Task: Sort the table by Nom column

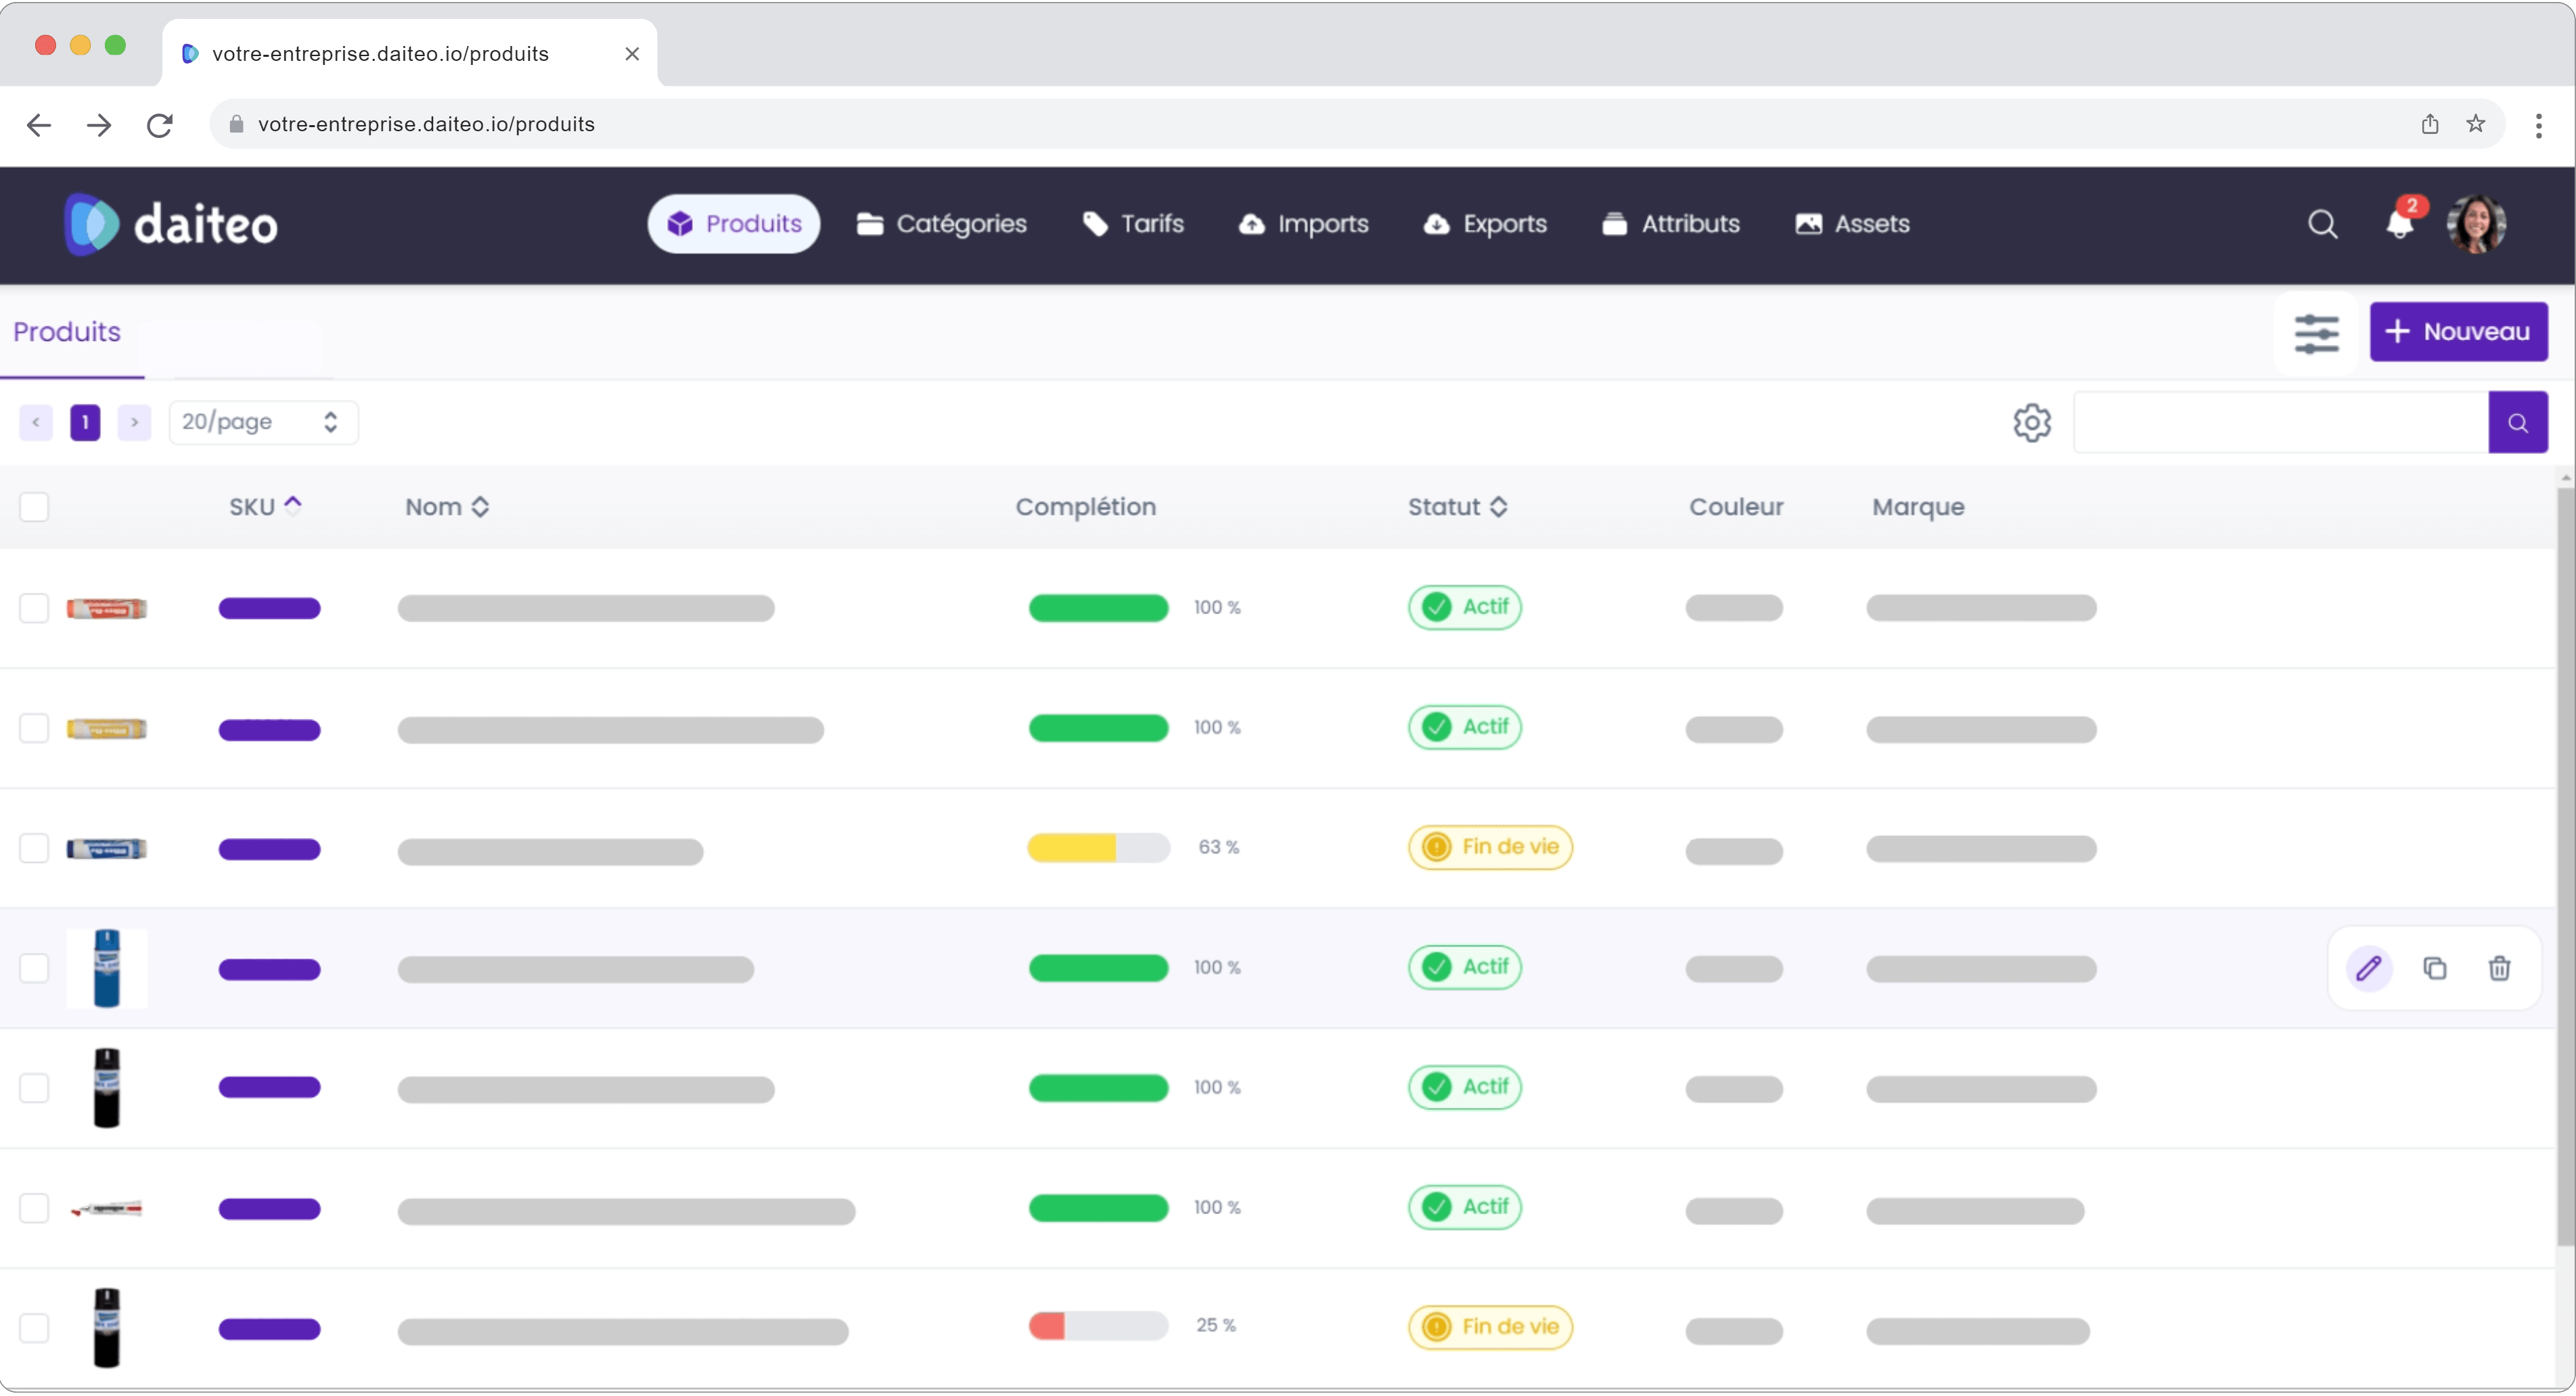Action: pyautogui.click(x=480, y=507)
